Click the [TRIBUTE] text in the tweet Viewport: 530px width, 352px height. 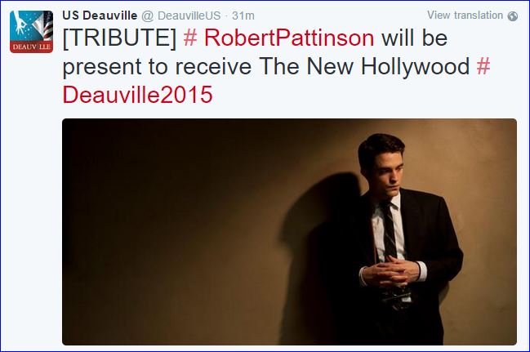[x=120, y=38]
